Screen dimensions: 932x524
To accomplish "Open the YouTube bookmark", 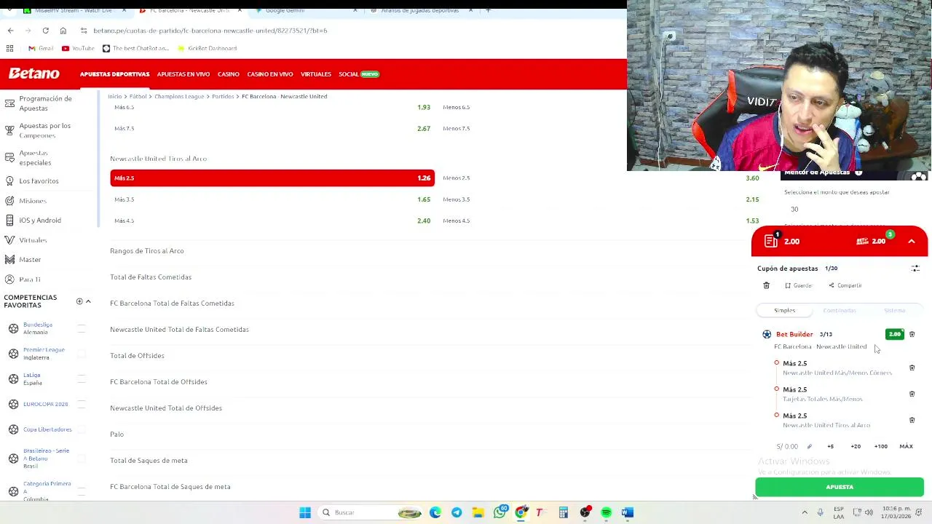I will coord(78,48).
